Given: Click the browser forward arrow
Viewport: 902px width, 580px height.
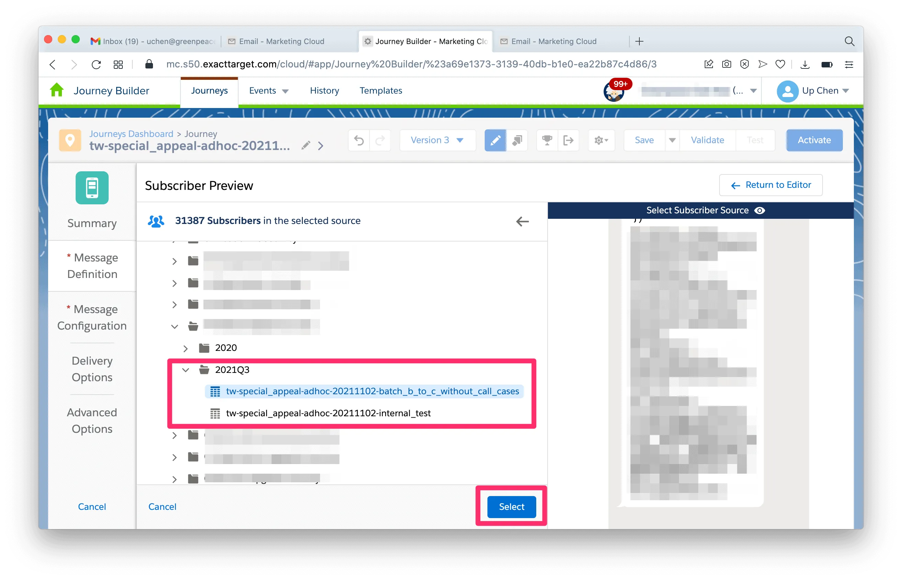Looking at the screenshot, I should coord(74,64).
